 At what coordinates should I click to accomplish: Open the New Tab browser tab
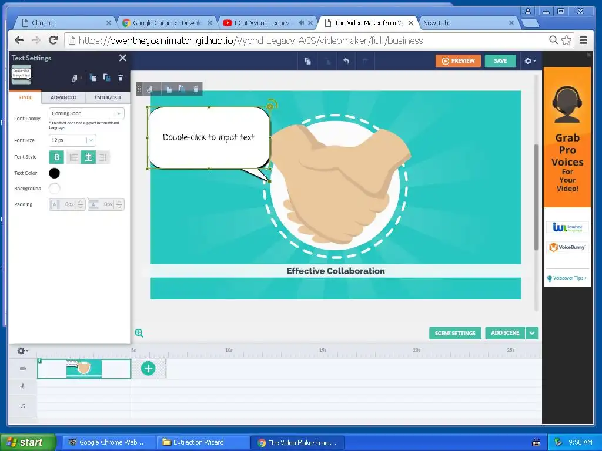coord(469,23)
